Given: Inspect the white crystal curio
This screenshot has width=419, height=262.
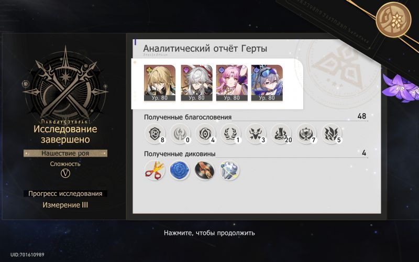Looking at the screenshot, I should pyautogui.click(x=229, y=170).
